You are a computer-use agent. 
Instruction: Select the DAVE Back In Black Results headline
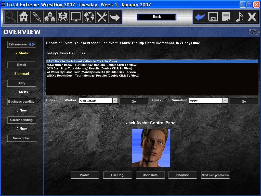pyautogui.click(x=82, y=61)
